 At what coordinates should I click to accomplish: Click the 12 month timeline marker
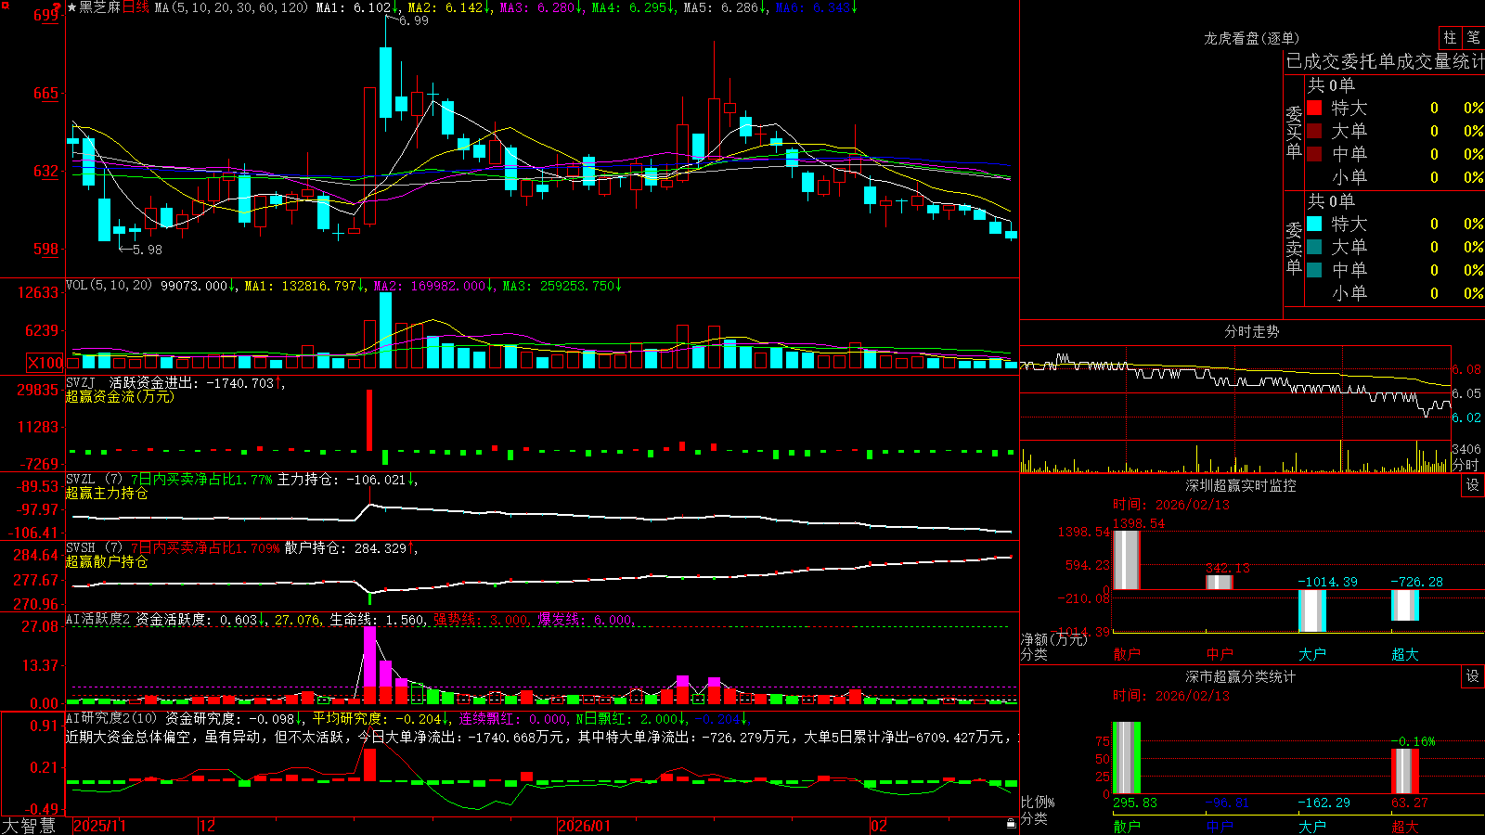(207, 826)
